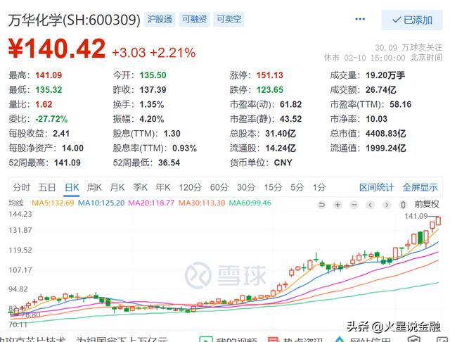Click the latest candlestick at the chart peak
Screen dimensions: 450x342
tap(438, 221)
